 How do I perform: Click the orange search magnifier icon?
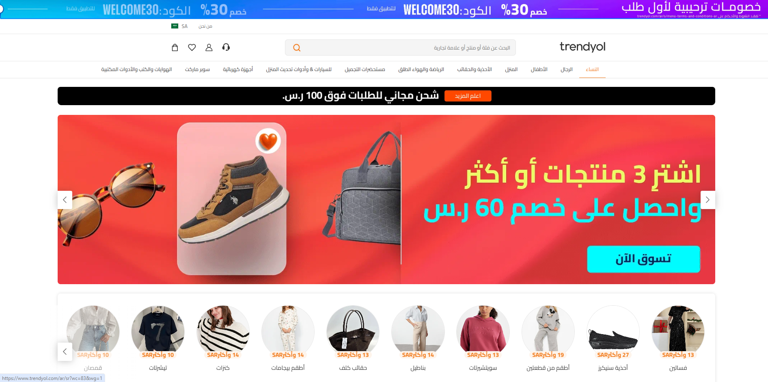pyautogui.click(x=297, y=48)
